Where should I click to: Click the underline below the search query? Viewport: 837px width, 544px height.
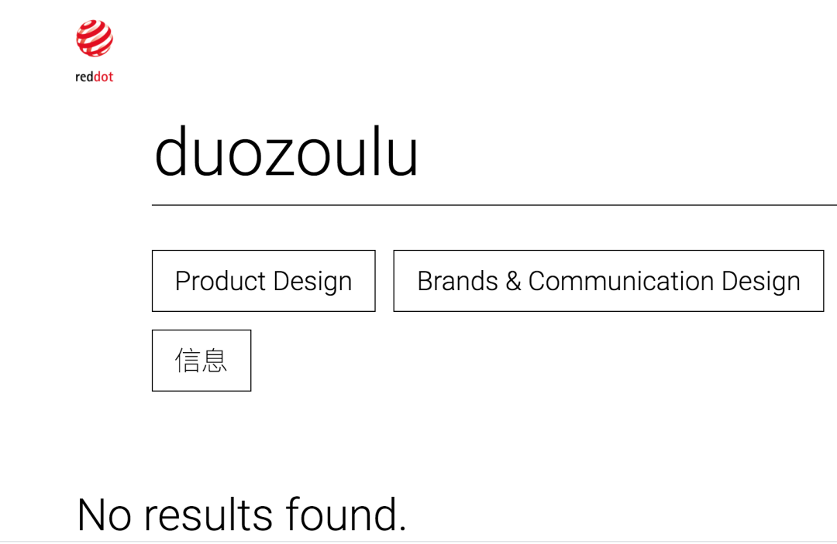click(x=494, y=204)
